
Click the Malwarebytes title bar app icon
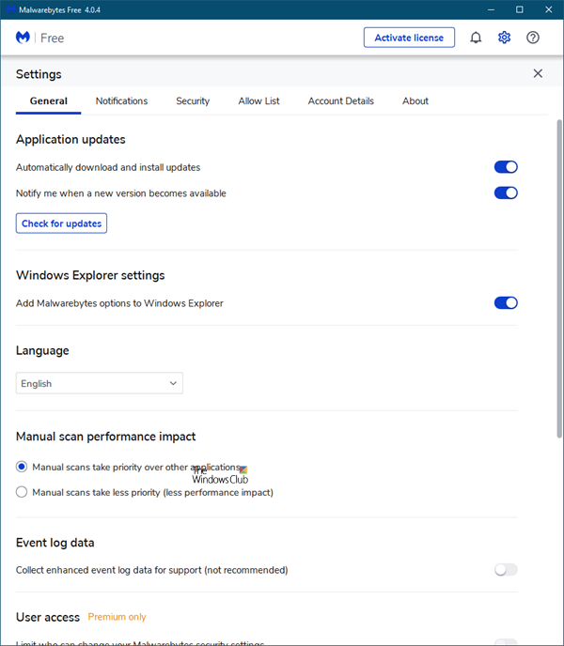(x=10, y=9)
